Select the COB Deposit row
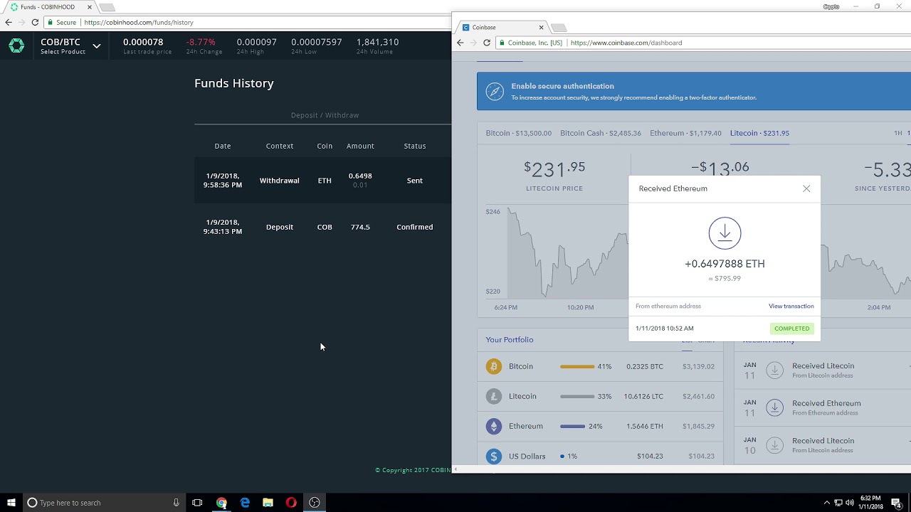 click(323, 227)
